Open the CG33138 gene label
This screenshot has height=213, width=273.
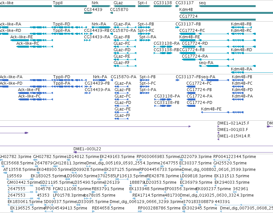click(x=163, y=3)
